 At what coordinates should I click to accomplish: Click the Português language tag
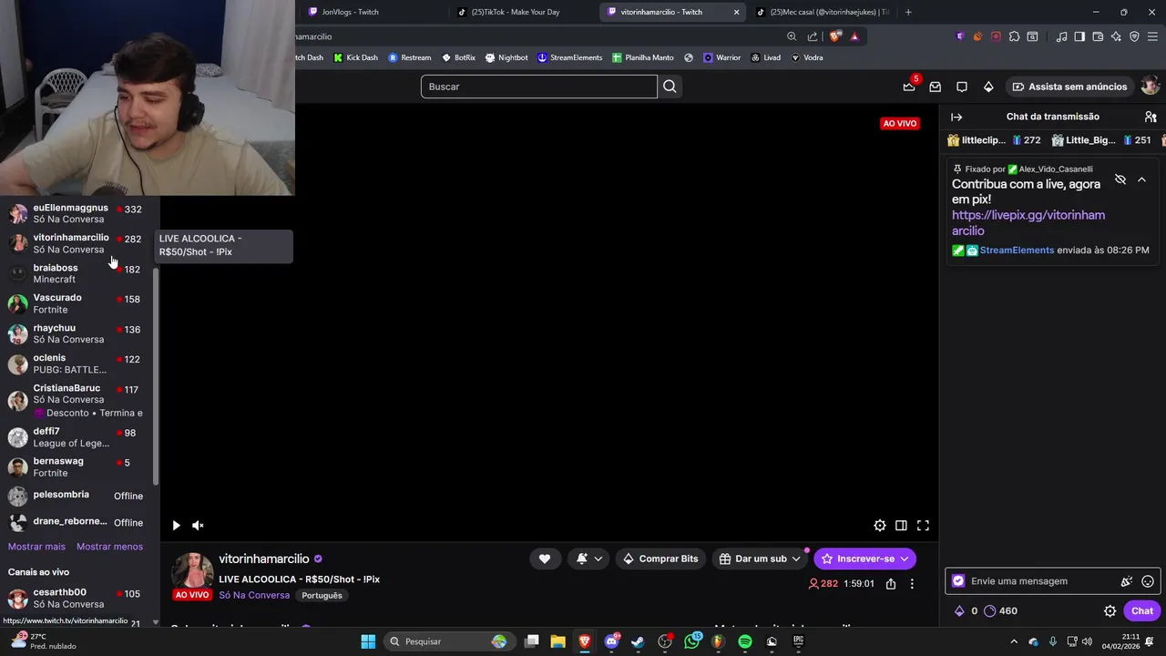click(x=322, y=595)
